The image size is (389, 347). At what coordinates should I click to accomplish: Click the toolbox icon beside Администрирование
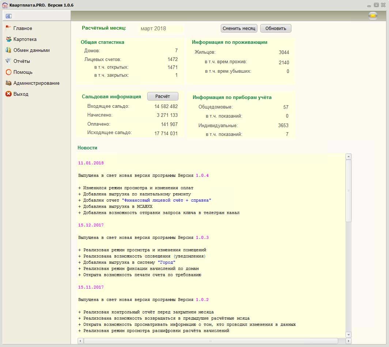[x=8, y=83]
